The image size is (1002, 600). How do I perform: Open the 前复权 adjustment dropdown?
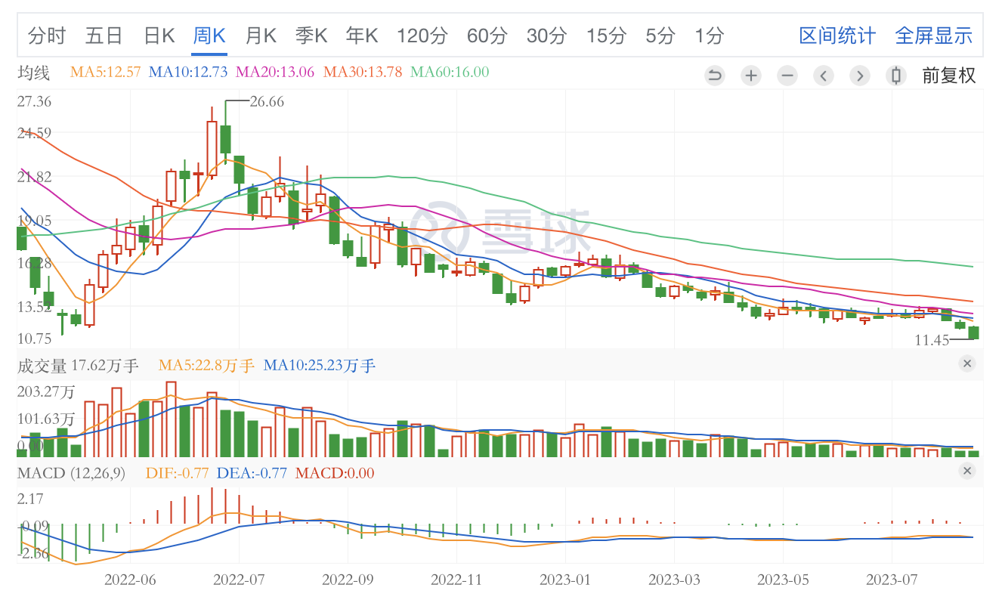click(948, 75)
